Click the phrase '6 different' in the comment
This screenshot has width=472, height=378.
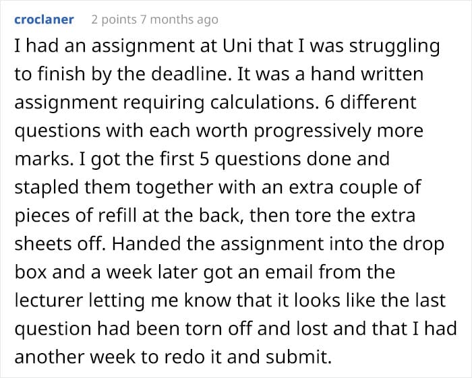click(370, 102)
